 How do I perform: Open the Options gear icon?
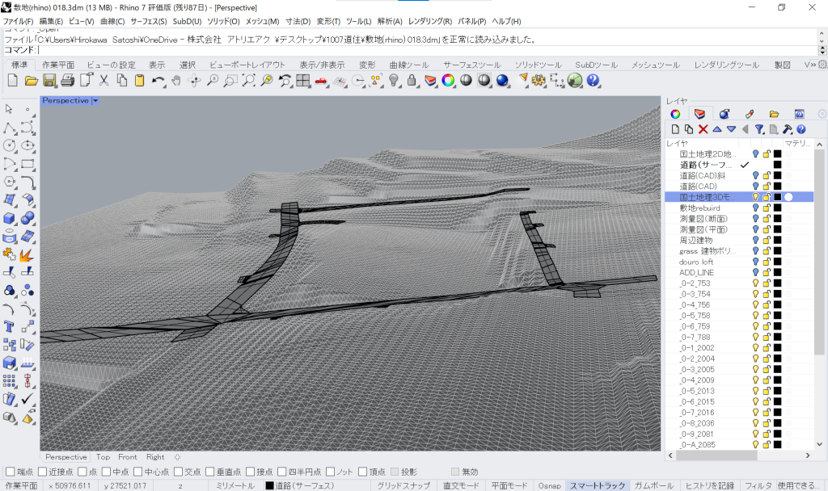click(539, 81)
